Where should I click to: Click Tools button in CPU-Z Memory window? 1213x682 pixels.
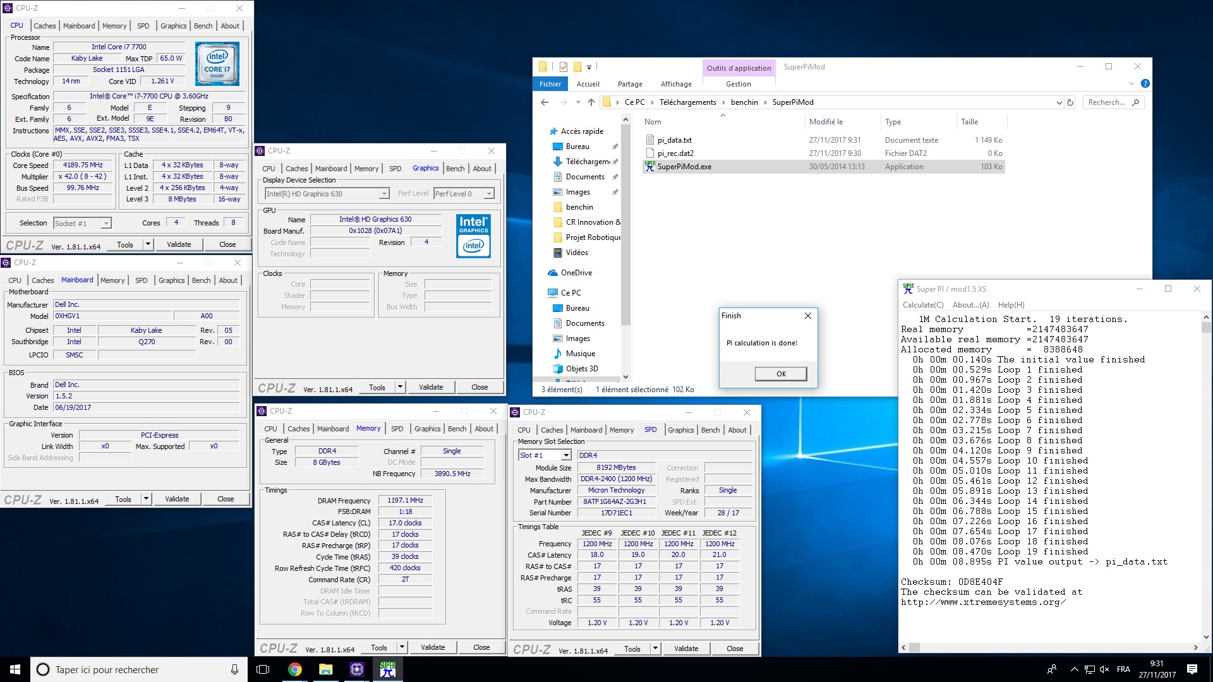tap(379, 647)
